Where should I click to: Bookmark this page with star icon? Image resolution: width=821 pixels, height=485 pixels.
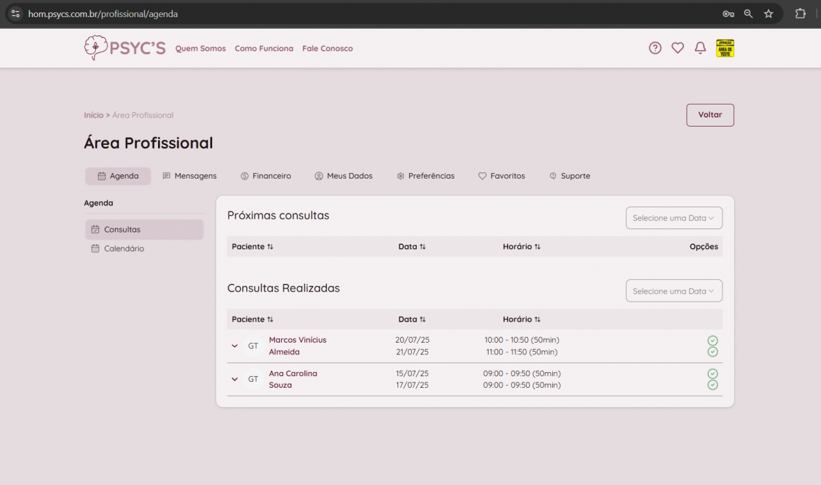click(x=768, y=14)
